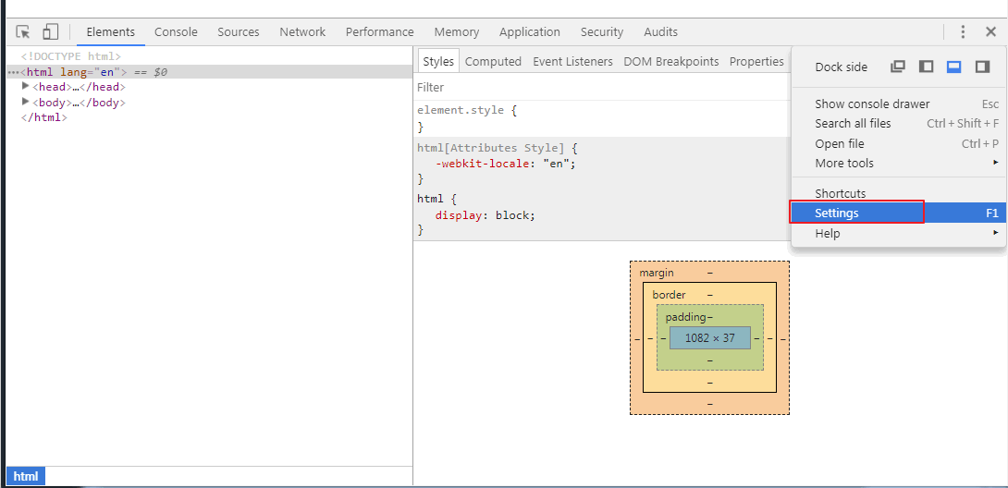
Task: Expand the body element node
Action: click(x=26, y=103)
